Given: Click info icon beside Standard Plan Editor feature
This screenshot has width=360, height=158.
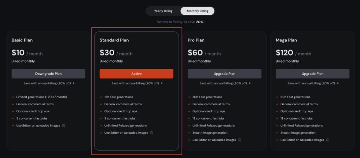Looking at the screenshot, I should pos(152,133).
